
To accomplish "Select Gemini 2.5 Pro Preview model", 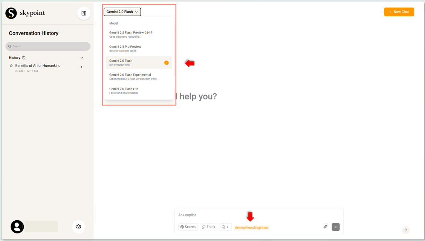I will tap(125, 48).
